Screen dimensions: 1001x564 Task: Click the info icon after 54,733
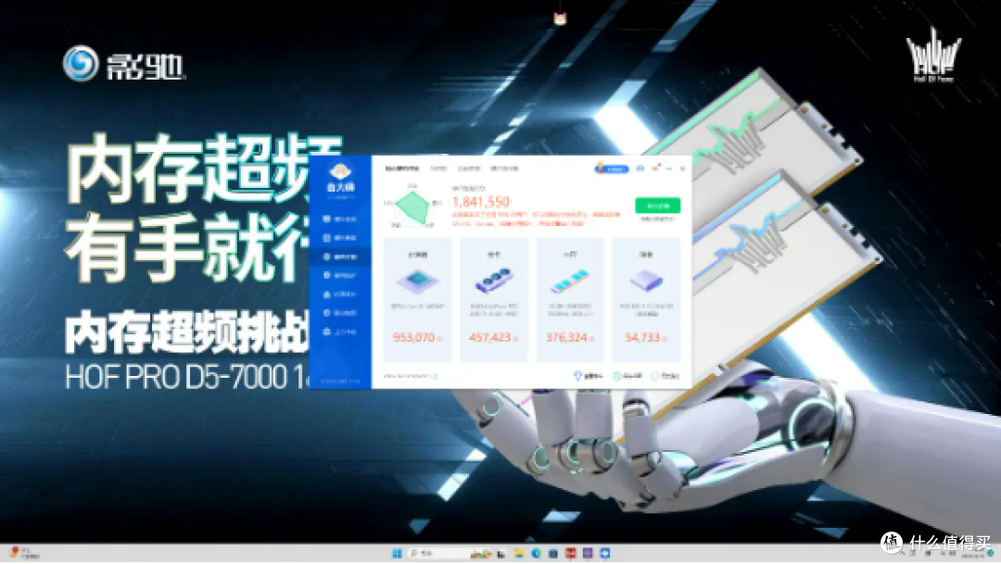pos(665,339)
